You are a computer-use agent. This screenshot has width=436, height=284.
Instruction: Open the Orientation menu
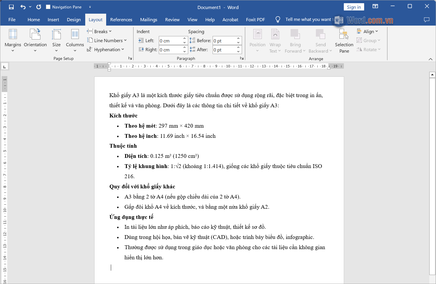point(35,40)
